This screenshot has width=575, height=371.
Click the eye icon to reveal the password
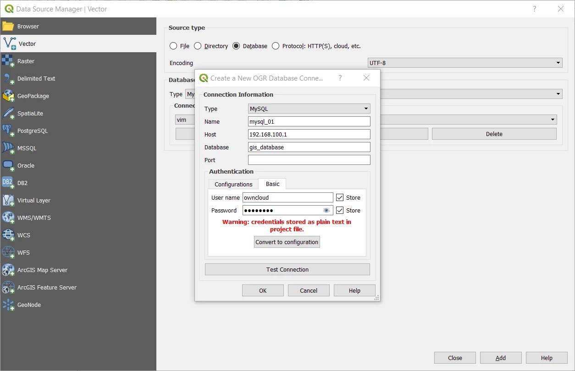(x=326, y=210)
